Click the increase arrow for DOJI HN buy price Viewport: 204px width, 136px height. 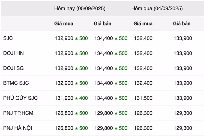76,53
